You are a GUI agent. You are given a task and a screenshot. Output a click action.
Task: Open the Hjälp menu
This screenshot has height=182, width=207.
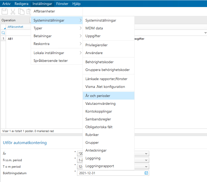tap(76, 4)
